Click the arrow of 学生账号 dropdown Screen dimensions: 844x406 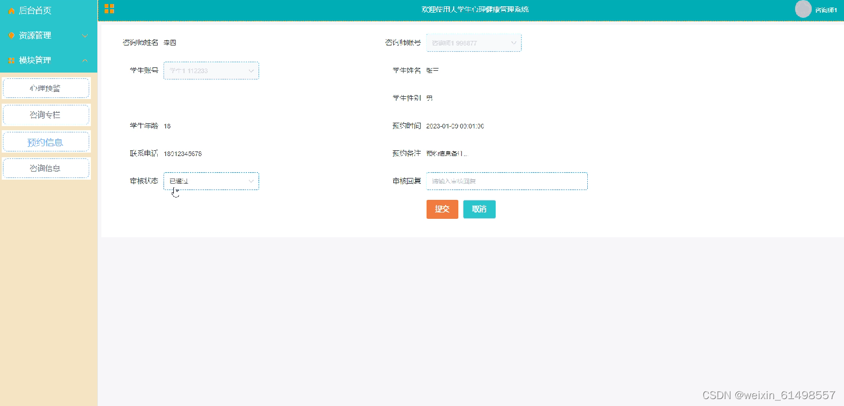coord(251,70)
